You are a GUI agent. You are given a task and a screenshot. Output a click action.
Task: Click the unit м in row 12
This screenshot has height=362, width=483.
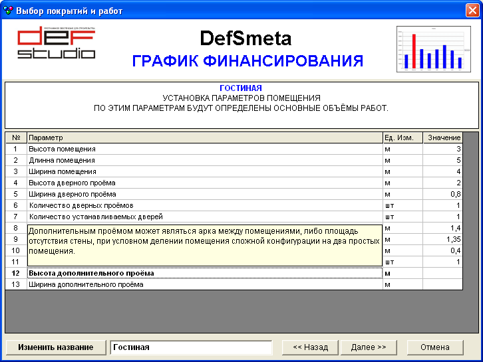point(402,273)
